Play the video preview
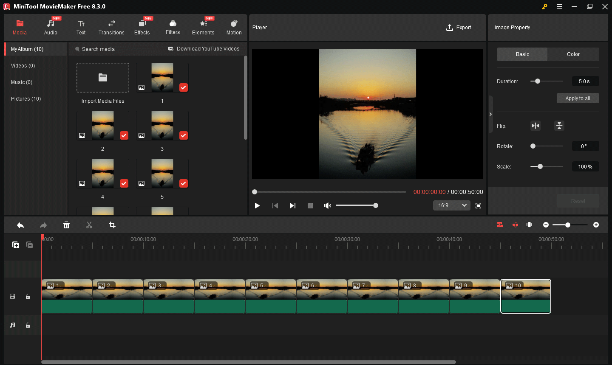 point(257,205)
